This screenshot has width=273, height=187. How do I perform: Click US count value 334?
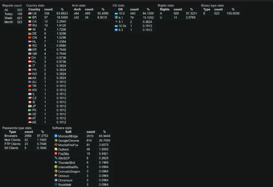(47, 13)
